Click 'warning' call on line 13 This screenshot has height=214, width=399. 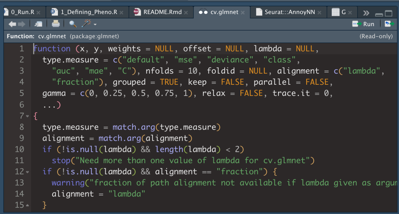[68, 183]
